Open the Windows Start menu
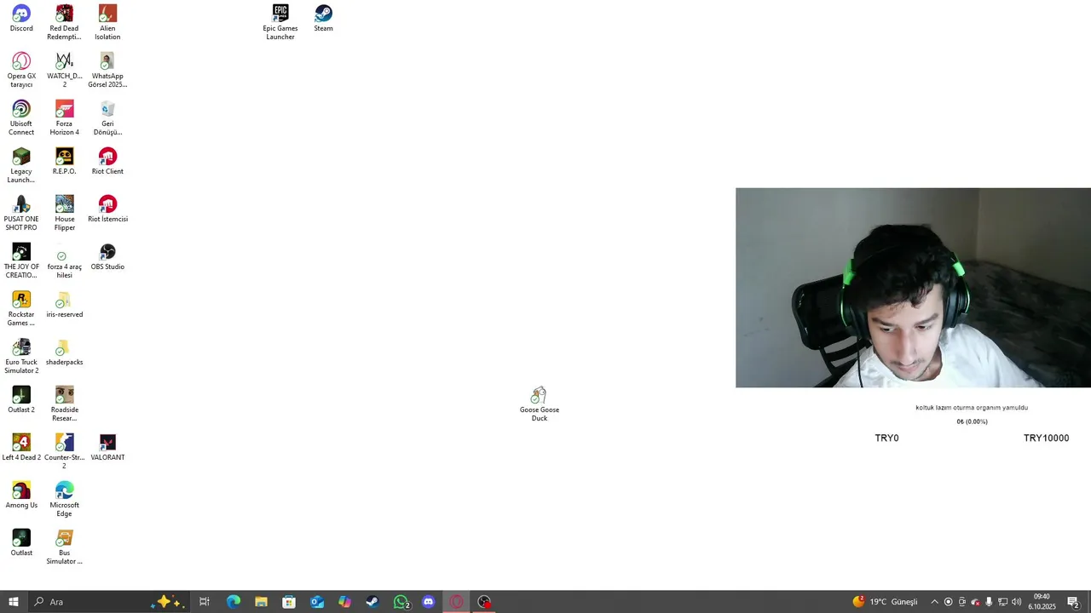The height and width of the screenshot is (613, 1091). (x=14, y=602)
